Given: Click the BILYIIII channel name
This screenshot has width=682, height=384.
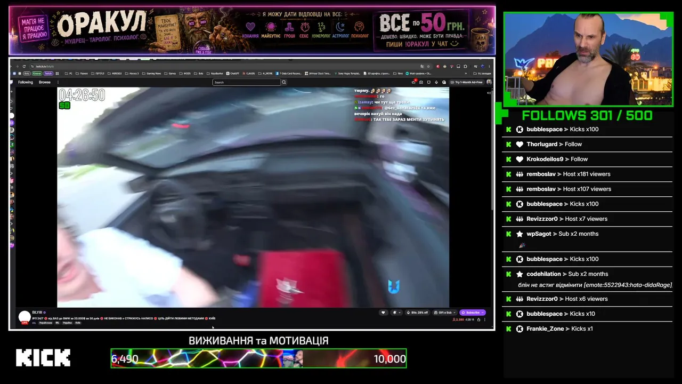Looking at the screenshot, I should pos(37,313).
